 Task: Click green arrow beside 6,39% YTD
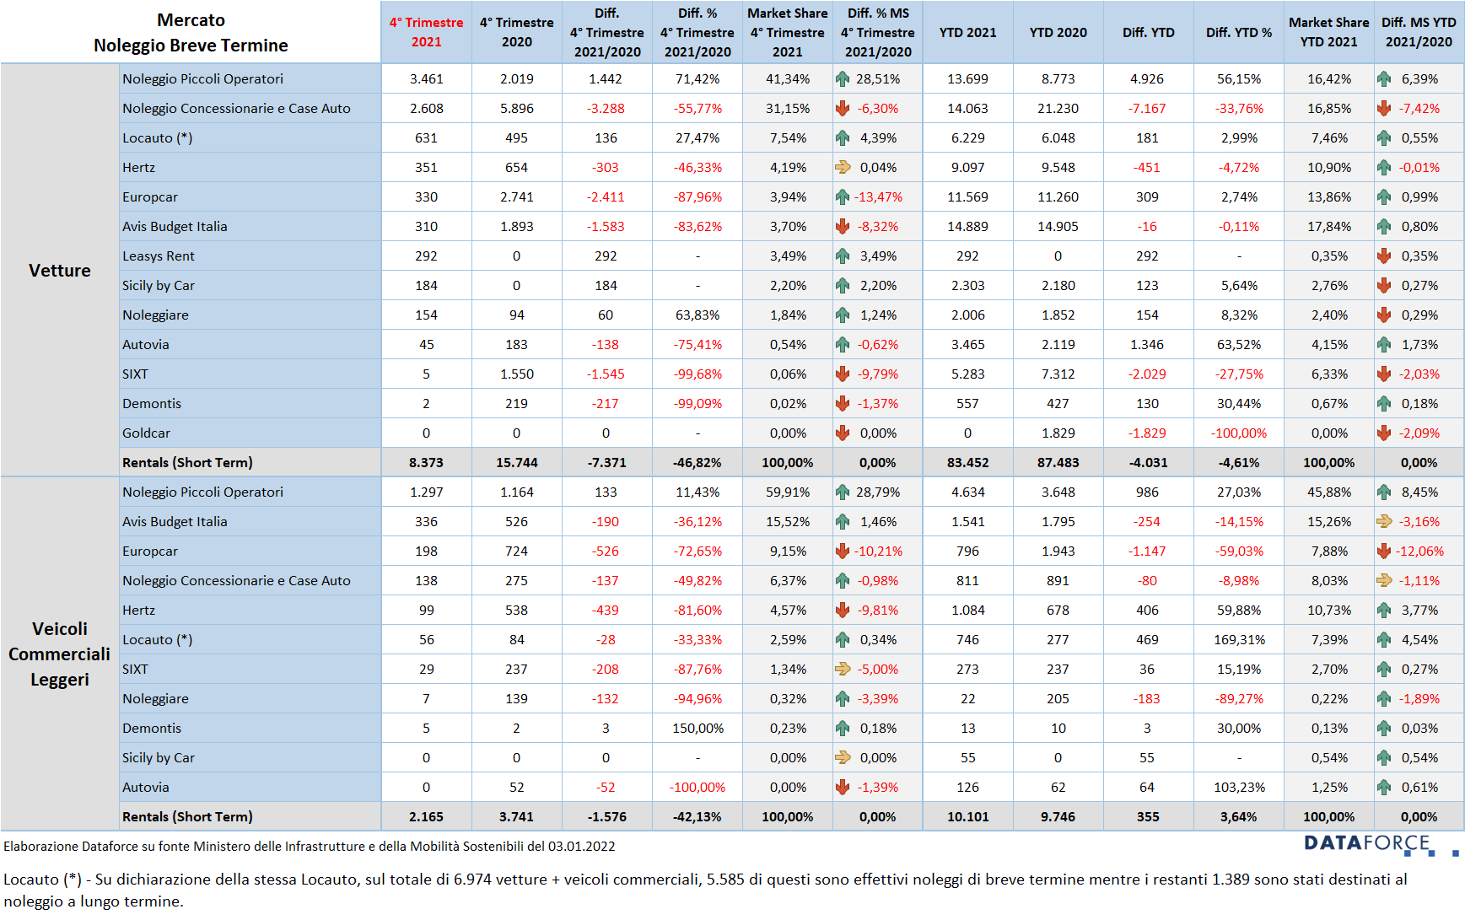click(1384, 79)
